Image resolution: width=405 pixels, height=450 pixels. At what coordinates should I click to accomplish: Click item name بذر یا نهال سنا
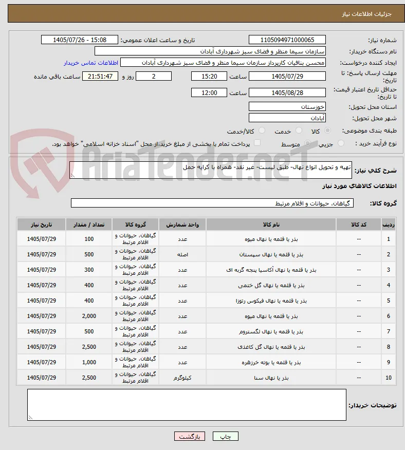[271, 378]
